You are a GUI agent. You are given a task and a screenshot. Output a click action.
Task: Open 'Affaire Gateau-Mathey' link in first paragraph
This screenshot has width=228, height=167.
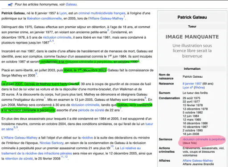[x=106, y=18]
